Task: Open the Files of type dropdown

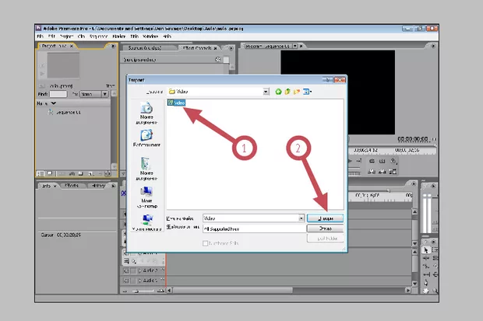Action: [301, 230]
